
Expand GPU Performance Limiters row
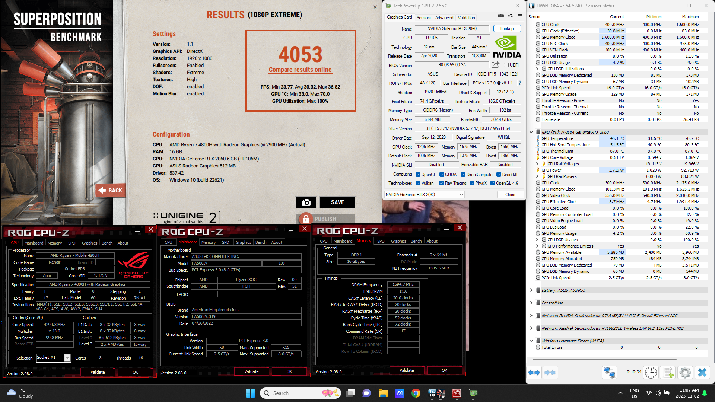click(x=537, y=246)
